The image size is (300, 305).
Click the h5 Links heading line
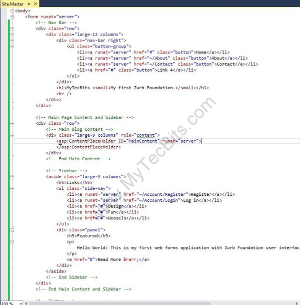pos(74,182)
